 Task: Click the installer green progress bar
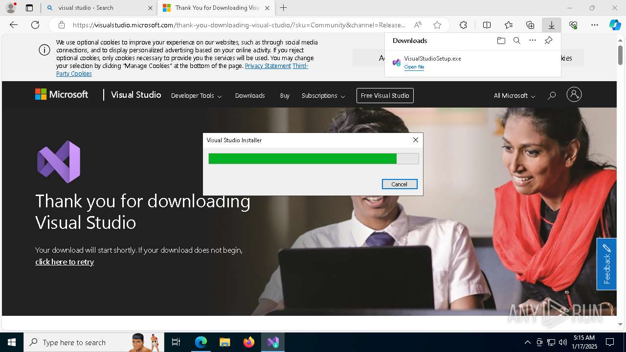pyautogui.click(x=313, y=158)
